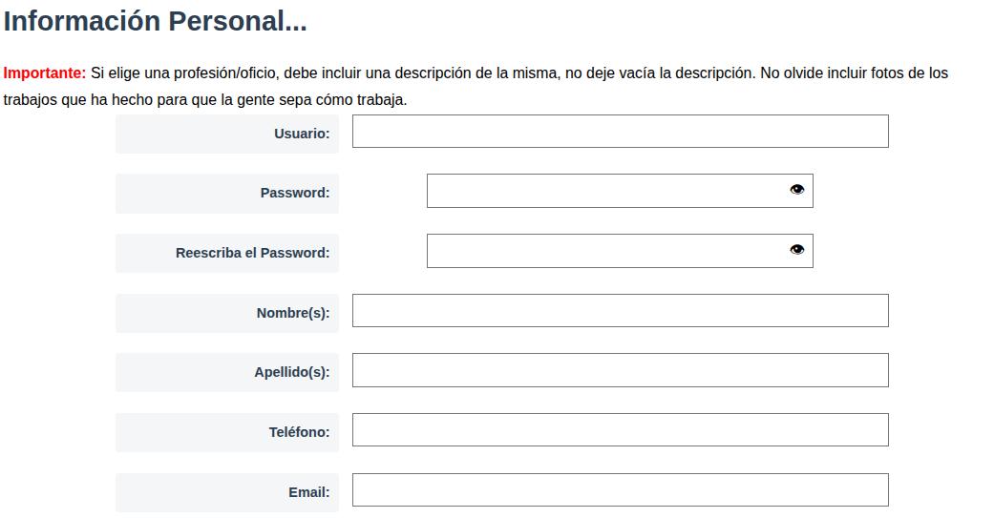
Task: Click the Usuario: label
Action: pyautogui.click(x=302, y=134)
